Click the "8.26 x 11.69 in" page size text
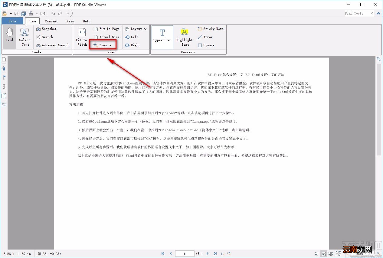Screen dimensions: 383x258 coord(17,254)
